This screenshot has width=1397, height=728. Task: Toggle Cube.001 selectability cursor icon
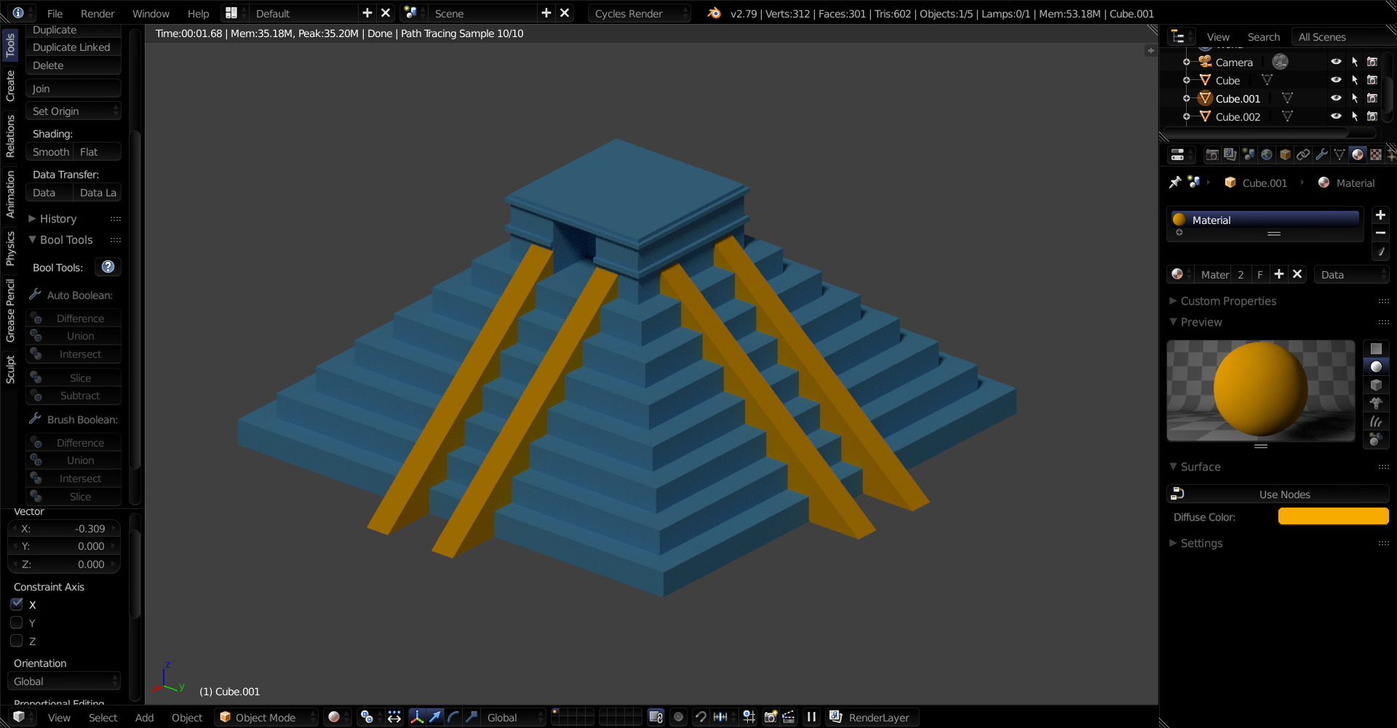tap(1354, 98)
